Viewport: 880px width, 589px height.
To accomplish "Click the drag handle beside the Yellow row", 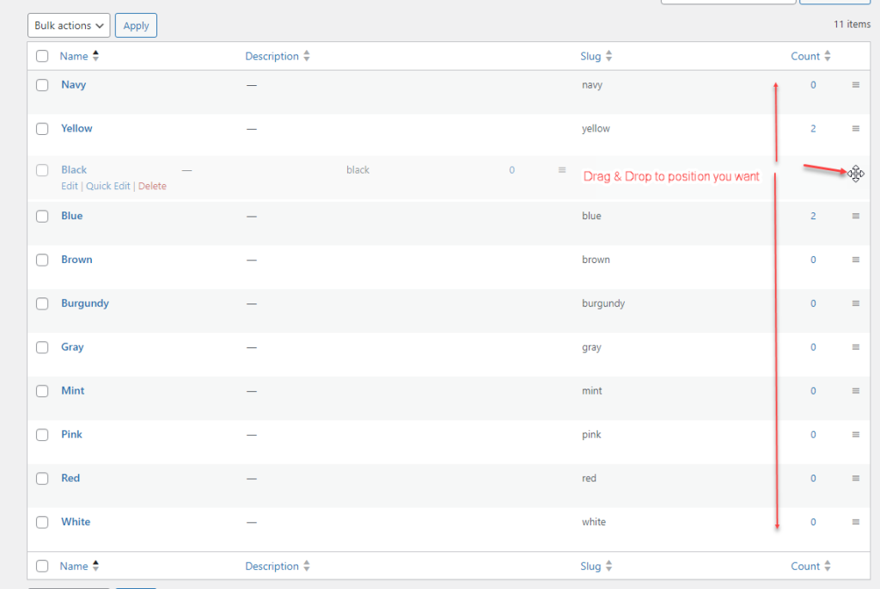I will [x=856, y=128].
